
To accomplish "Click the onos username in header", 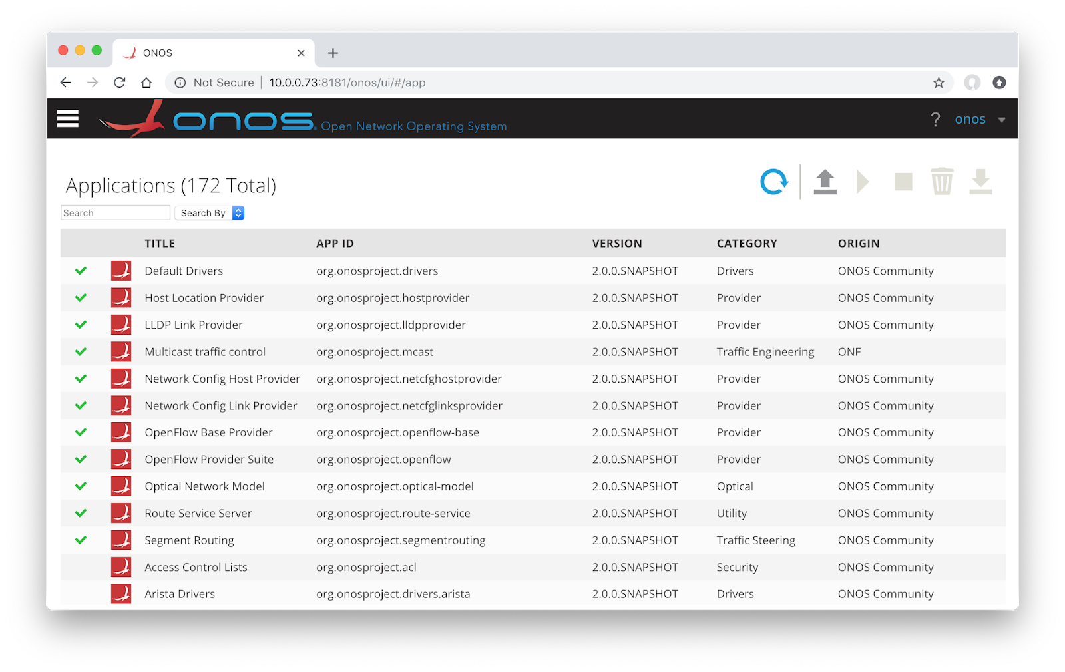I will tap(970, 120).
